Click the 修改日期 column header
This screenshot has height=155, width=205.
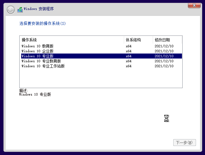pyautogui.click(x=167, y=40)
